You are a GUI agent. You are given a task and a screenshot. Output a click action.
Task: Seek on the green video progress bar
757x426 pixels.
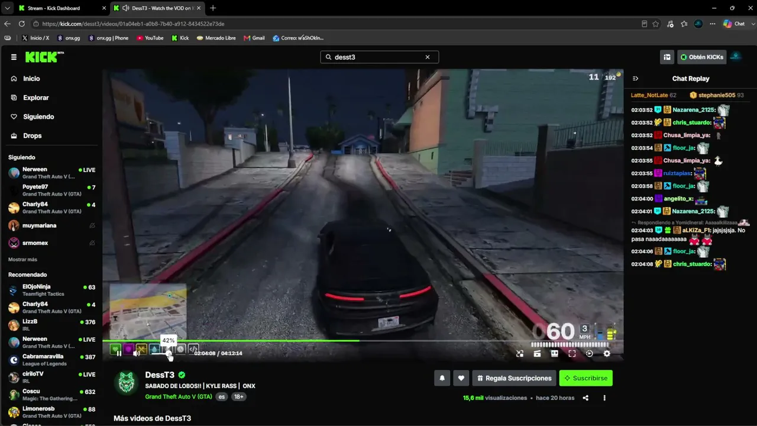pyautogui.click(x=363, y=340)
